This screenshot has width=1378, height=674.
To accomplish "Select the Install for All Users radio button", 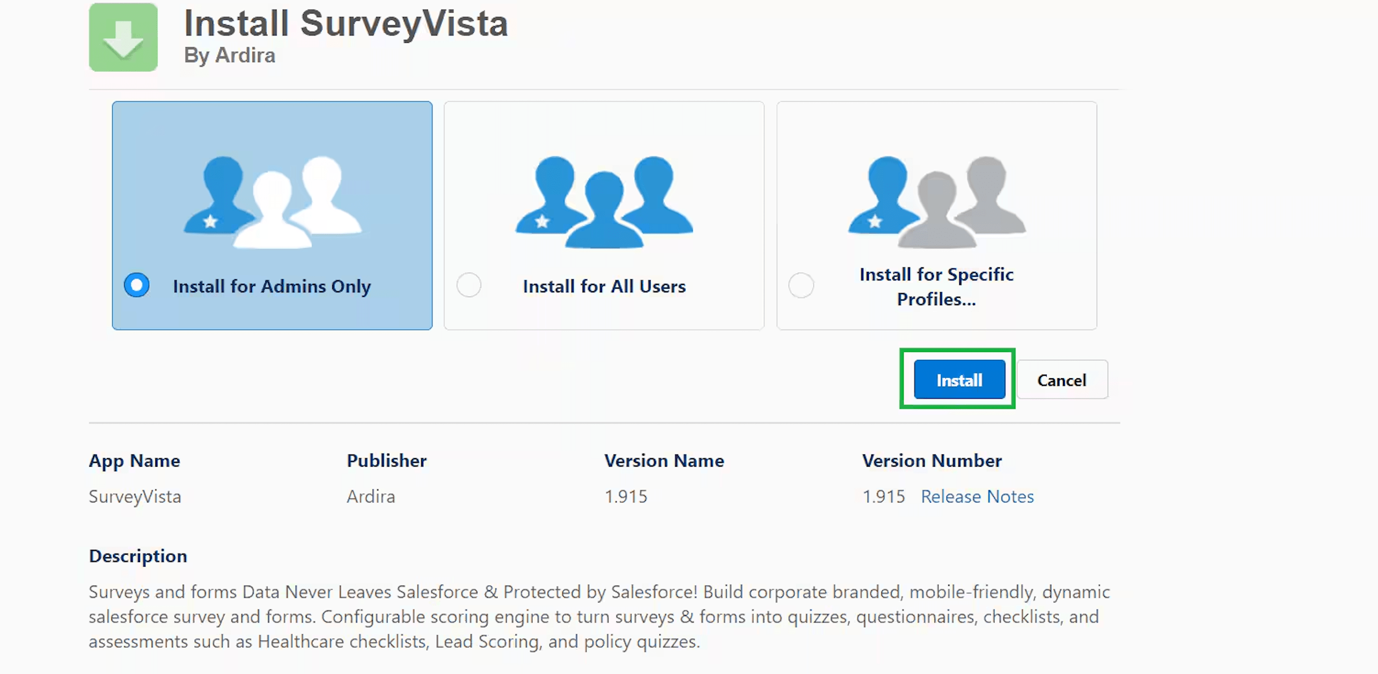I will tap(469, 285).
